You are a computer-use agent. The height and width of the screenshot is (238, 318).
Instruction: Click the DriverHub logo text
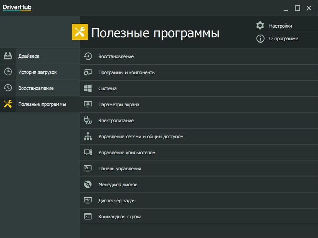click(x=17, y=7)
